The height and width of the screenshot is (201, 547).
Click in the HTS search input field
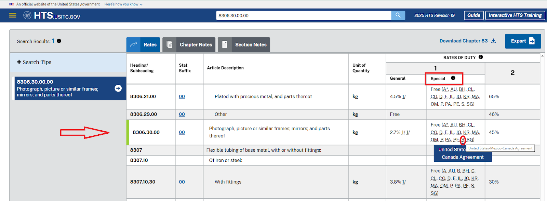pyautogui.click(x=303, y=15)
